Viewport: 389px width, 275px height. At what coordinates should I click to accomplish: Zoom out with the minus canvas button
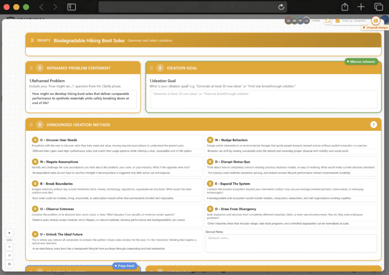9,247
